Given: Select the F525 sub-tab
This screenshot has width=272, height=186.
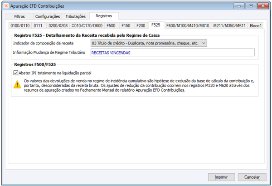Looking at the screenshot, I should point(156,25).
